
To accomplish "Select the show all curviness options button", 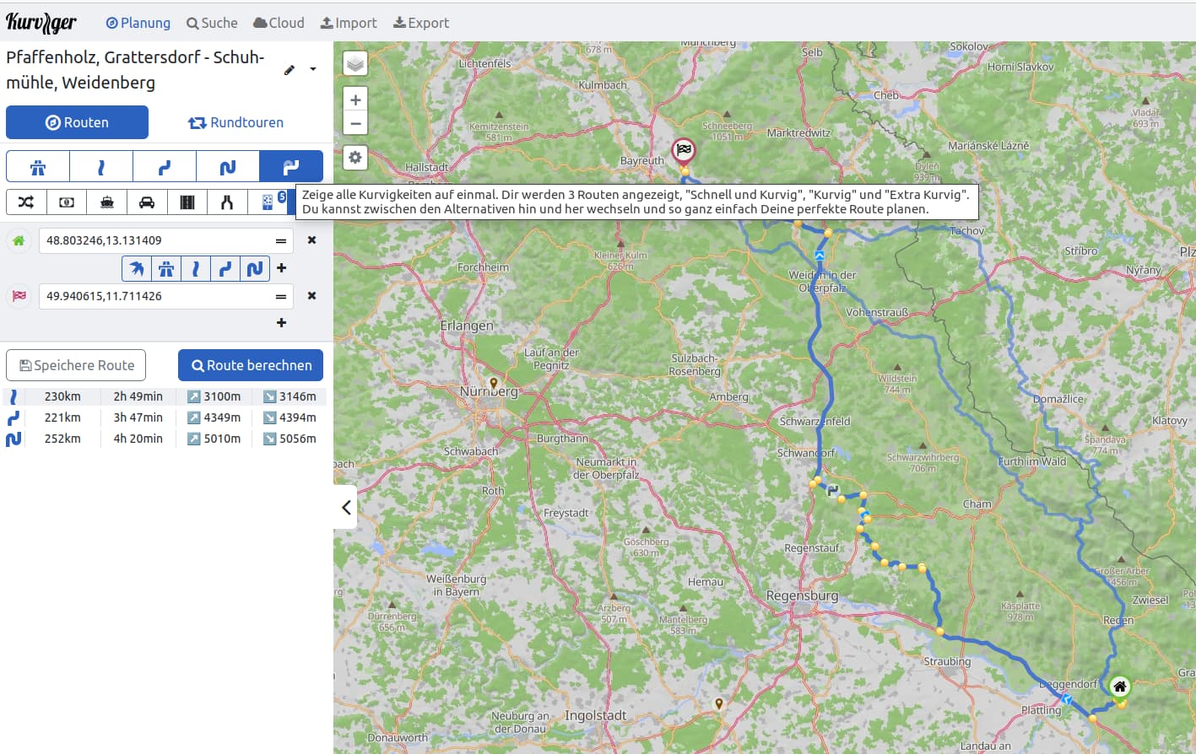I will coord(291,167).
